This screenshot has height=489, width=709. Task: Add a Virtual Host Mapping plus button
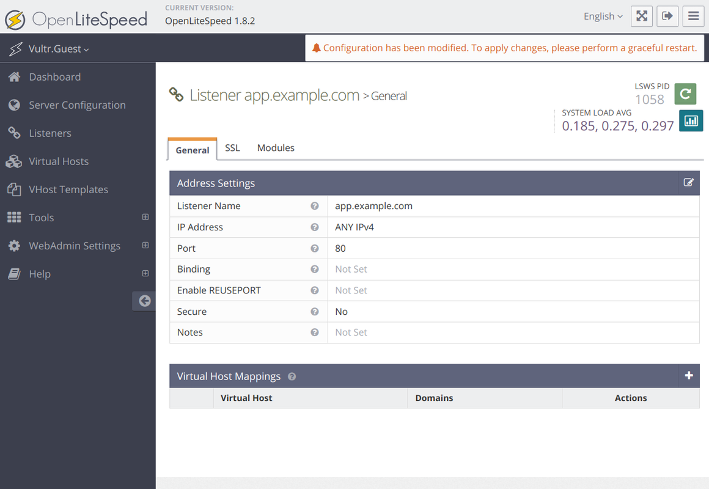click(x=689, y=375)
